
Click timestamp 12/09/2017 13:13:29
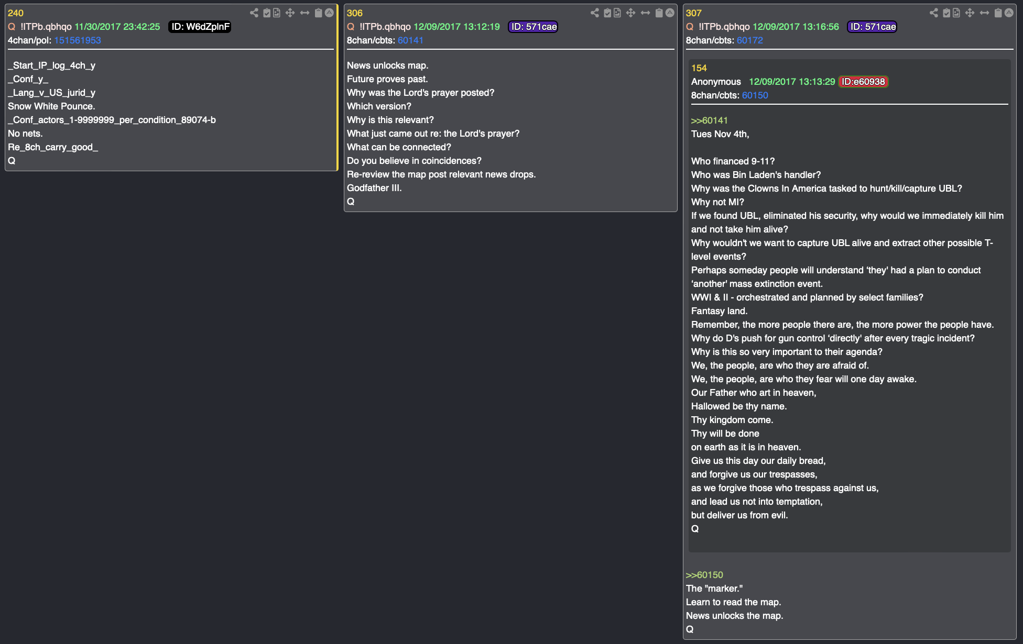(x=792, y=82)
